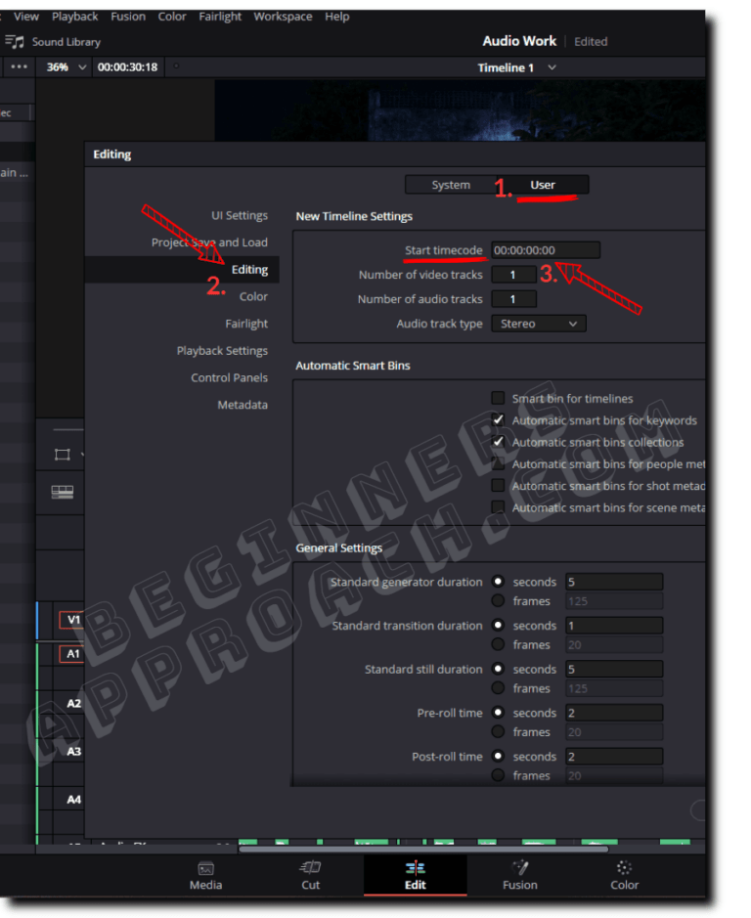Screen dimensions: 751x918
Task: Select seconds for Standard transition duration
Action: click(x=498, y=626)
